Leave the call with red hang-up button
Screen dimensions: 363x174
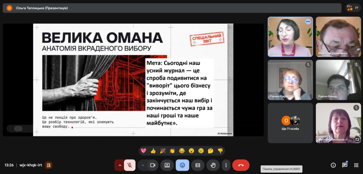[x=241, y=165]
